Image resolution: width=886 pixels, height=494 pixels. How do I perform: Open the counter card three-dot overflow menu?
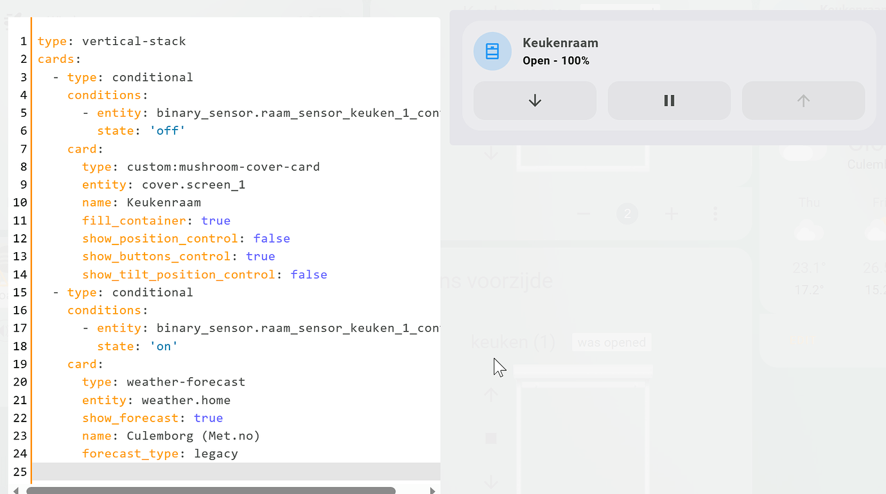pyautogui.click(x=715, y=214)
